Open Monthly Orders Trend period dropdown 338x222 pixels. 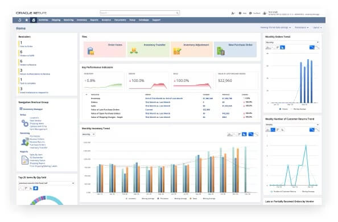(292, 42)
